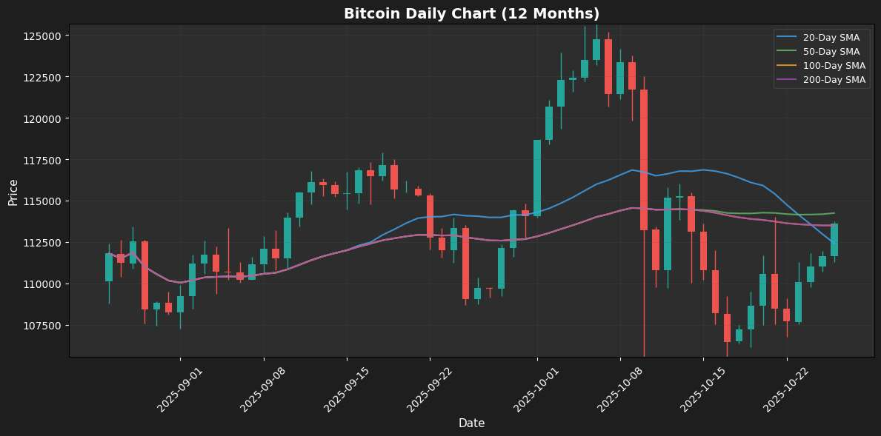Click the last green candle on the chart
The width and height of the screenshot is (881, 436).
click(x=834, y=240)
